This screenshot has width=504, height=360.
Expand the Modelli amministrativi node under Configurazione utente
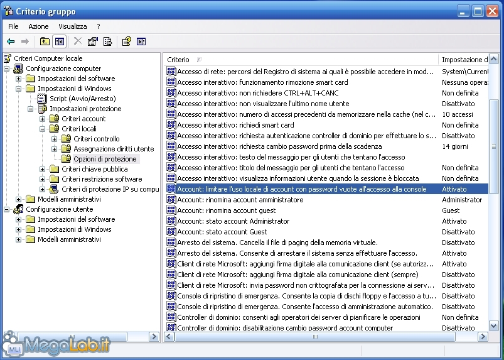pos(19,239)
